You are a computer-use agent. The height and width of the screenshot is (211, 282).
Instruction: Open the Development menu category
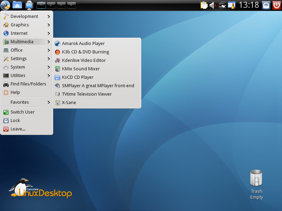27,17
